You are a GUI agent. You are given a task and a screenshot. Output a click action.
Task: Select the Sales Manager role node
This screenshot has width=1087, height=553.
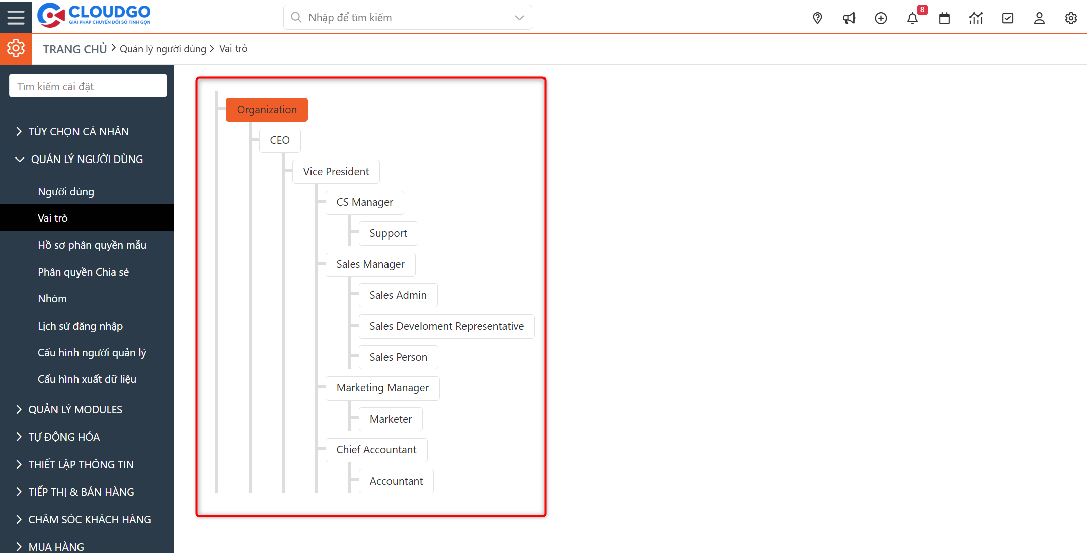(x=370, y=264)
